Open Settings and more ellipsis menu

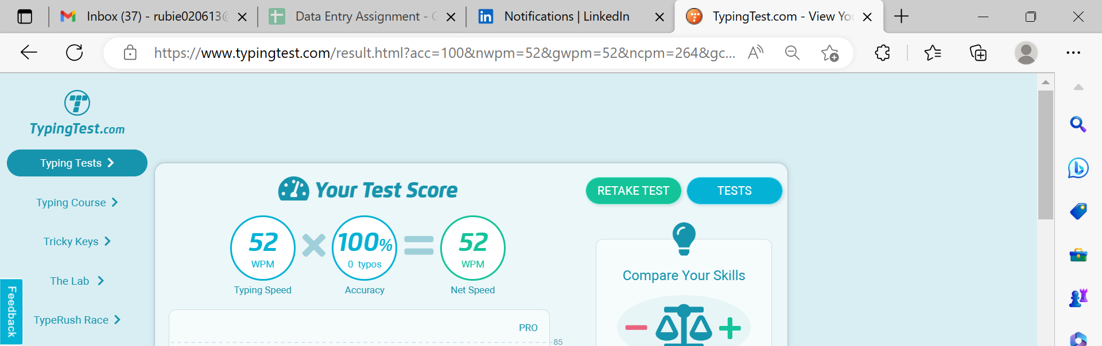(1073, 53)
